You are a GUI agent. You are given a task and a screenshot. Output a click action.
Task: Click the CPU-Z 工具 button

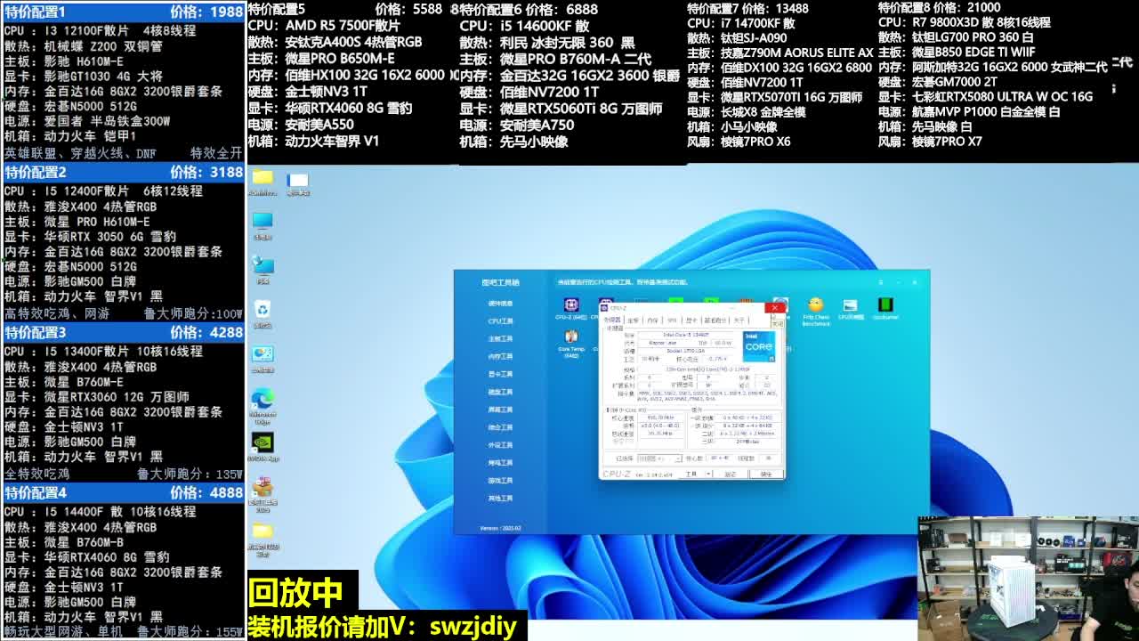691,474
